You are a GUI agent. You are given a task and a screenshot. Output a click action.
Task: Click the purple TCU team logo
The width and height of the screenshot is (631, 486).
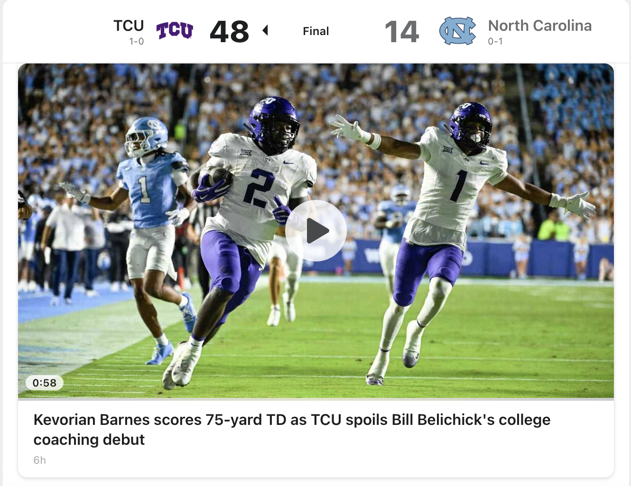point(175,31)
